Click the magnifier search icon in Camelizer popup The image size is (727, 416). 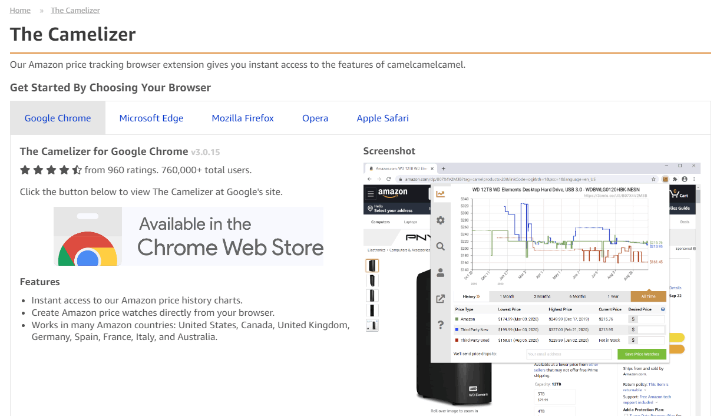[440, 246]
